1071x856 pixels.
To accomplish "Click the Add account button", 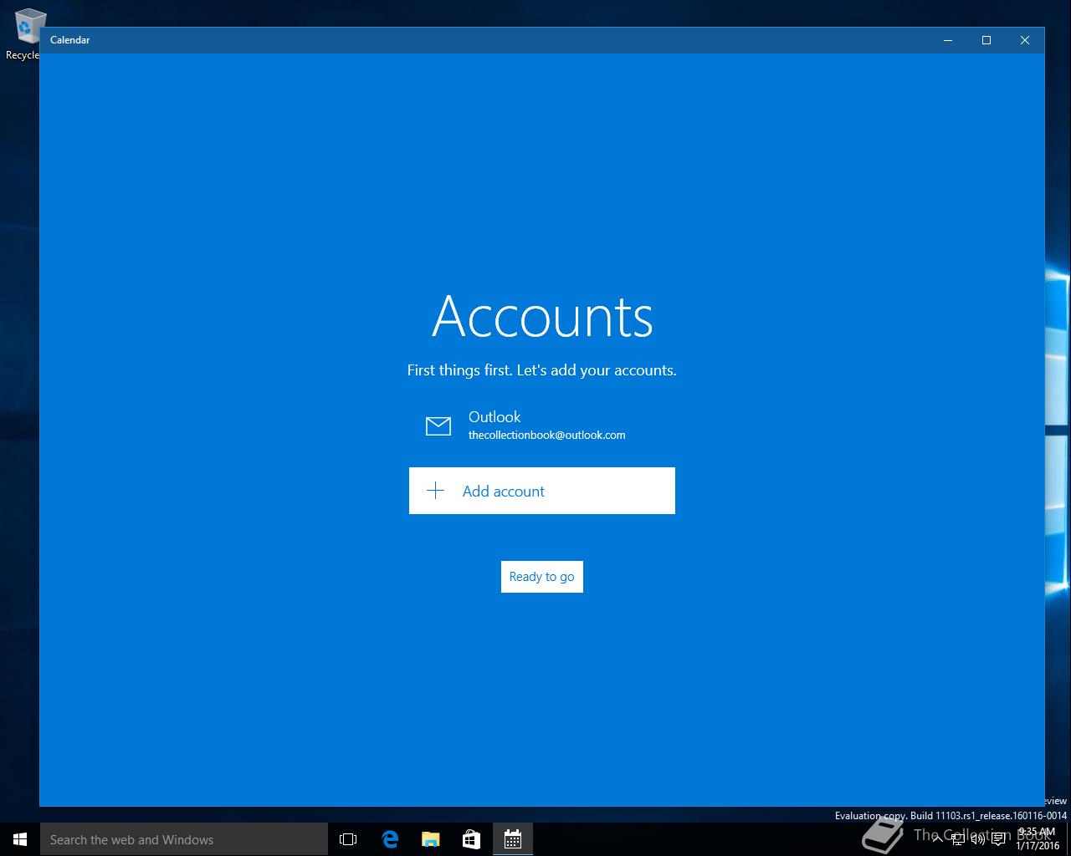I will pyautogui.click(x=541, y=491).
